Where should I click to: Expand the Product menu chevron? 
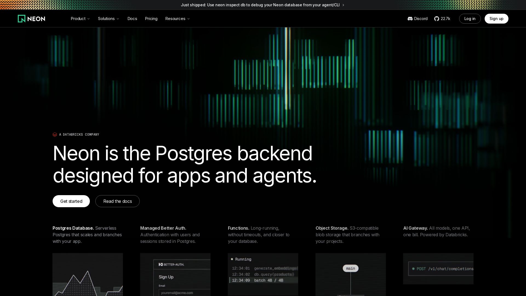88,19
